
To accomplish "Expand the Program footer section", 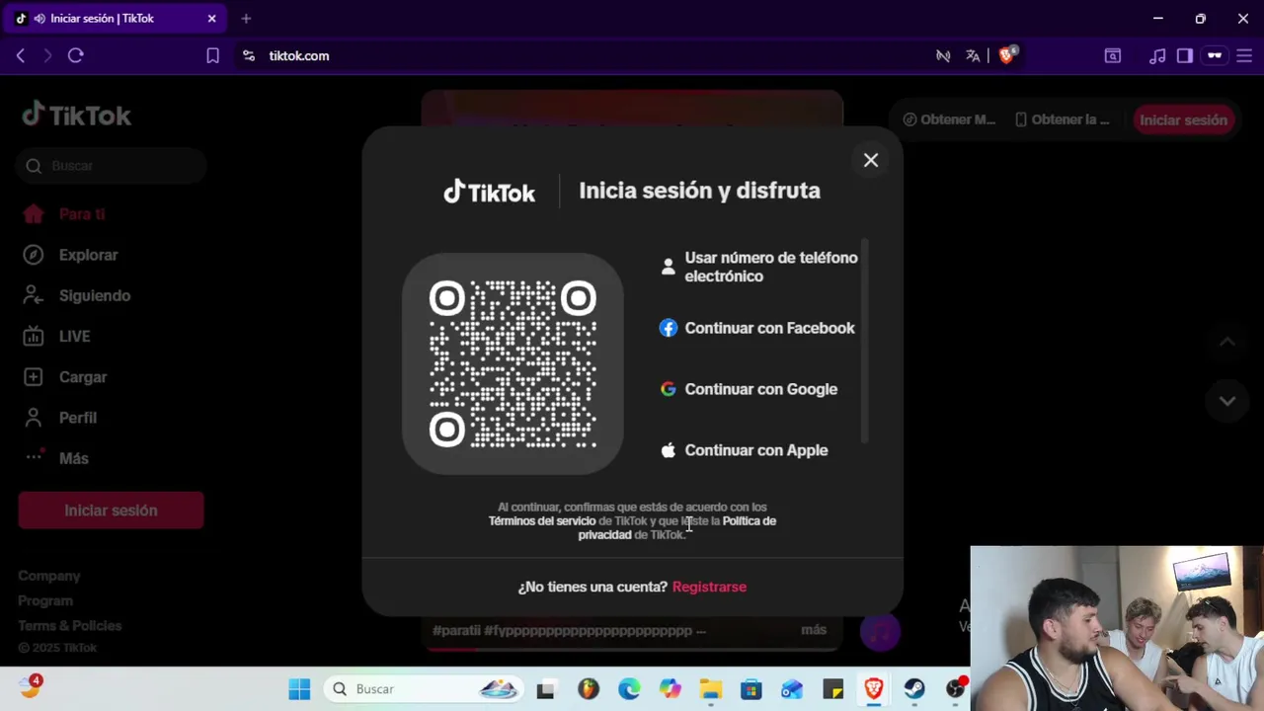I will pyautogui.click(x=45, y=600).
